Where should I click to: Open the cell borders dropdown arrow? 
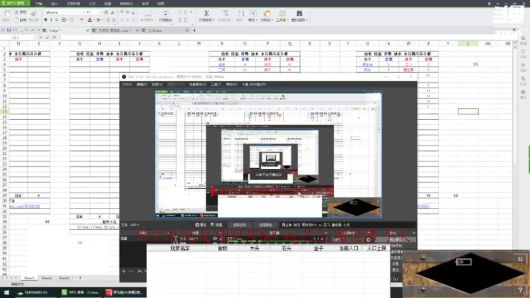click(x=68, y=21)
